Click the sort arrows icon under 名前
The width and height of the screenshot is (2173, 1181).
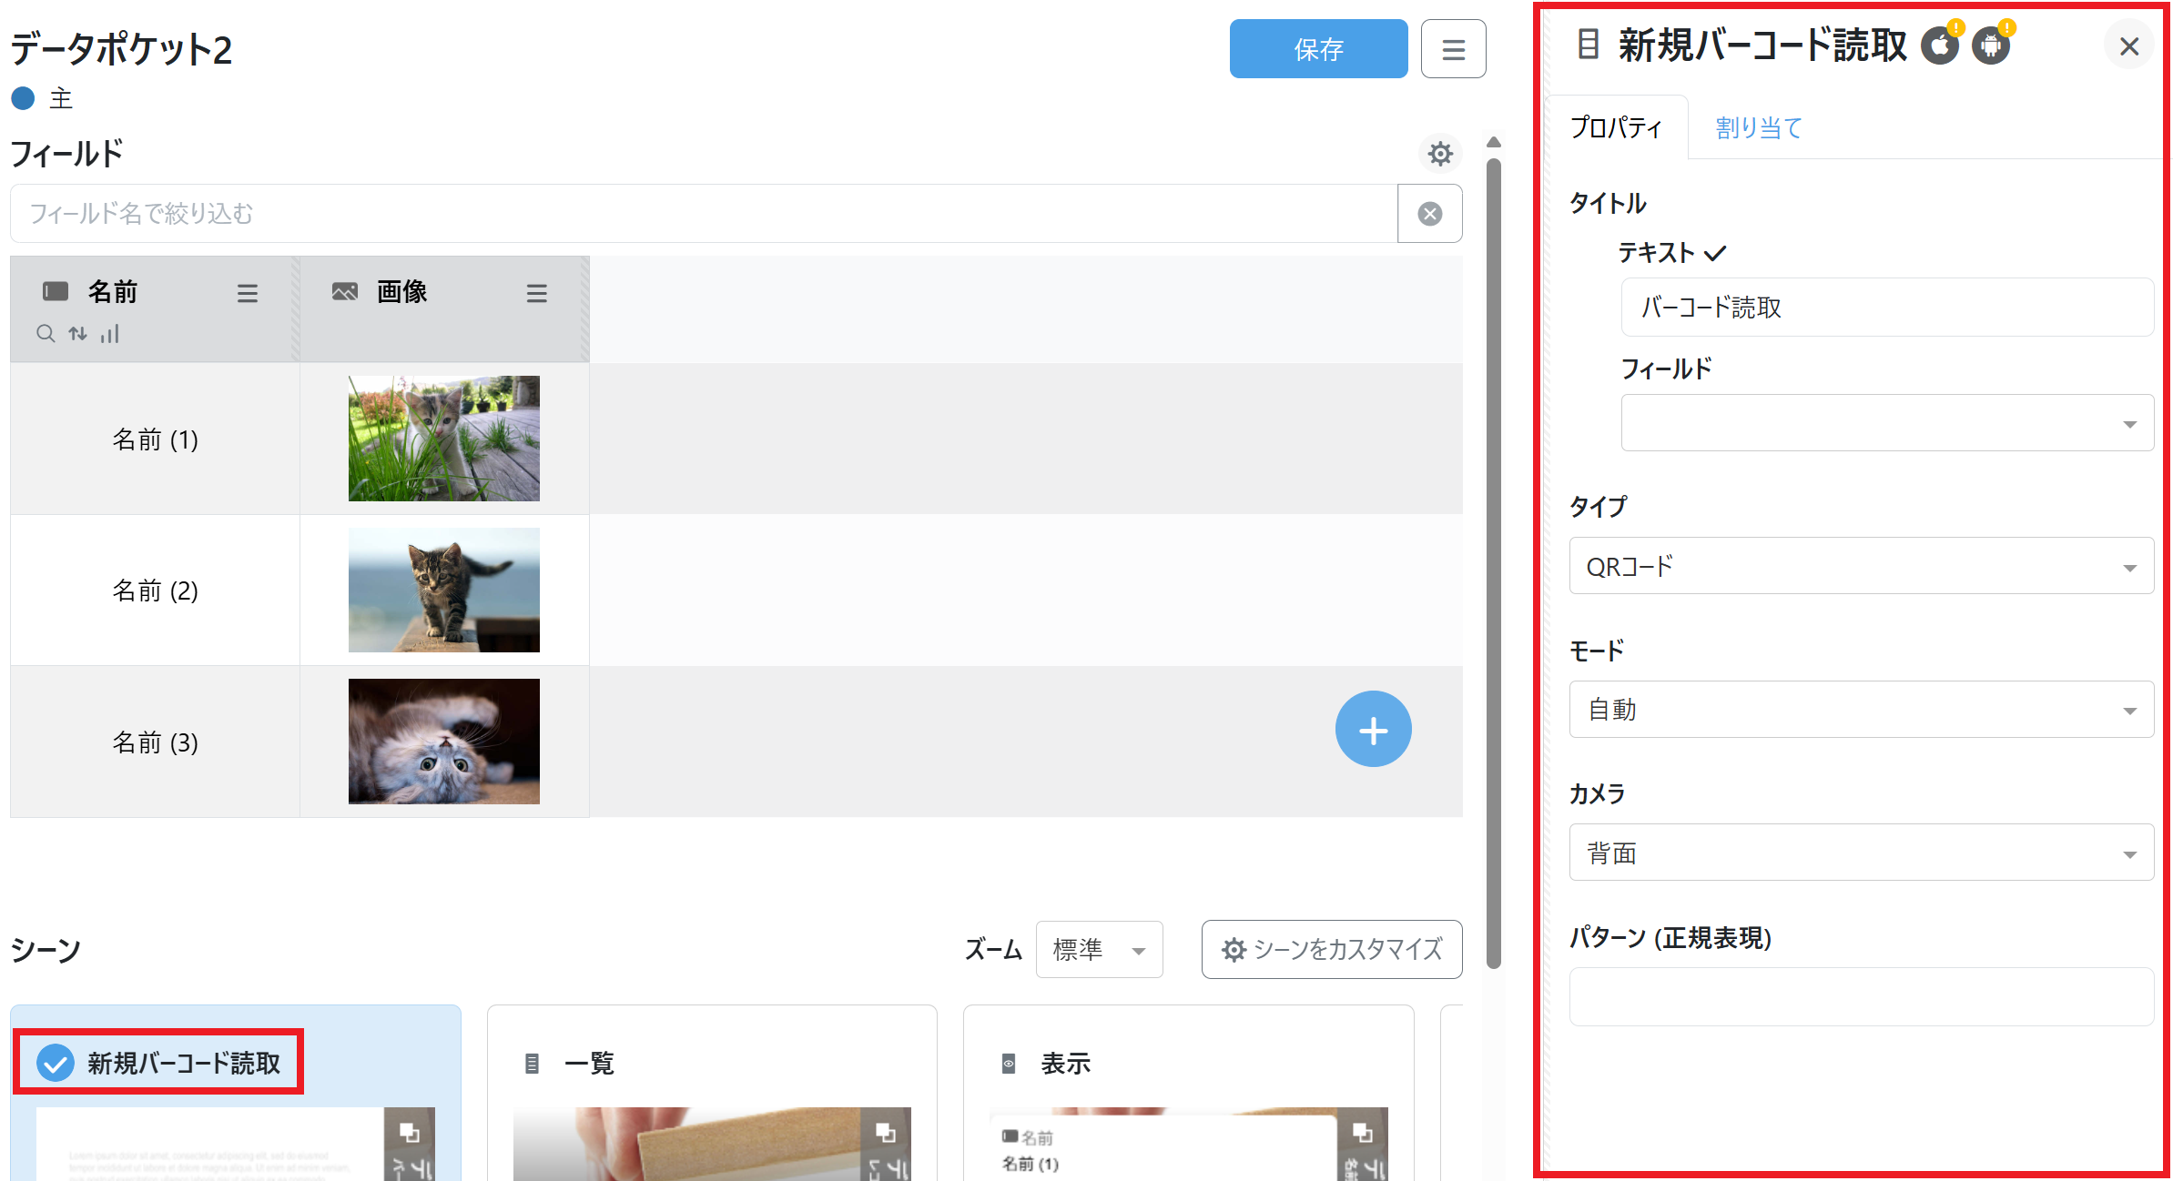[x=78, y=334]
